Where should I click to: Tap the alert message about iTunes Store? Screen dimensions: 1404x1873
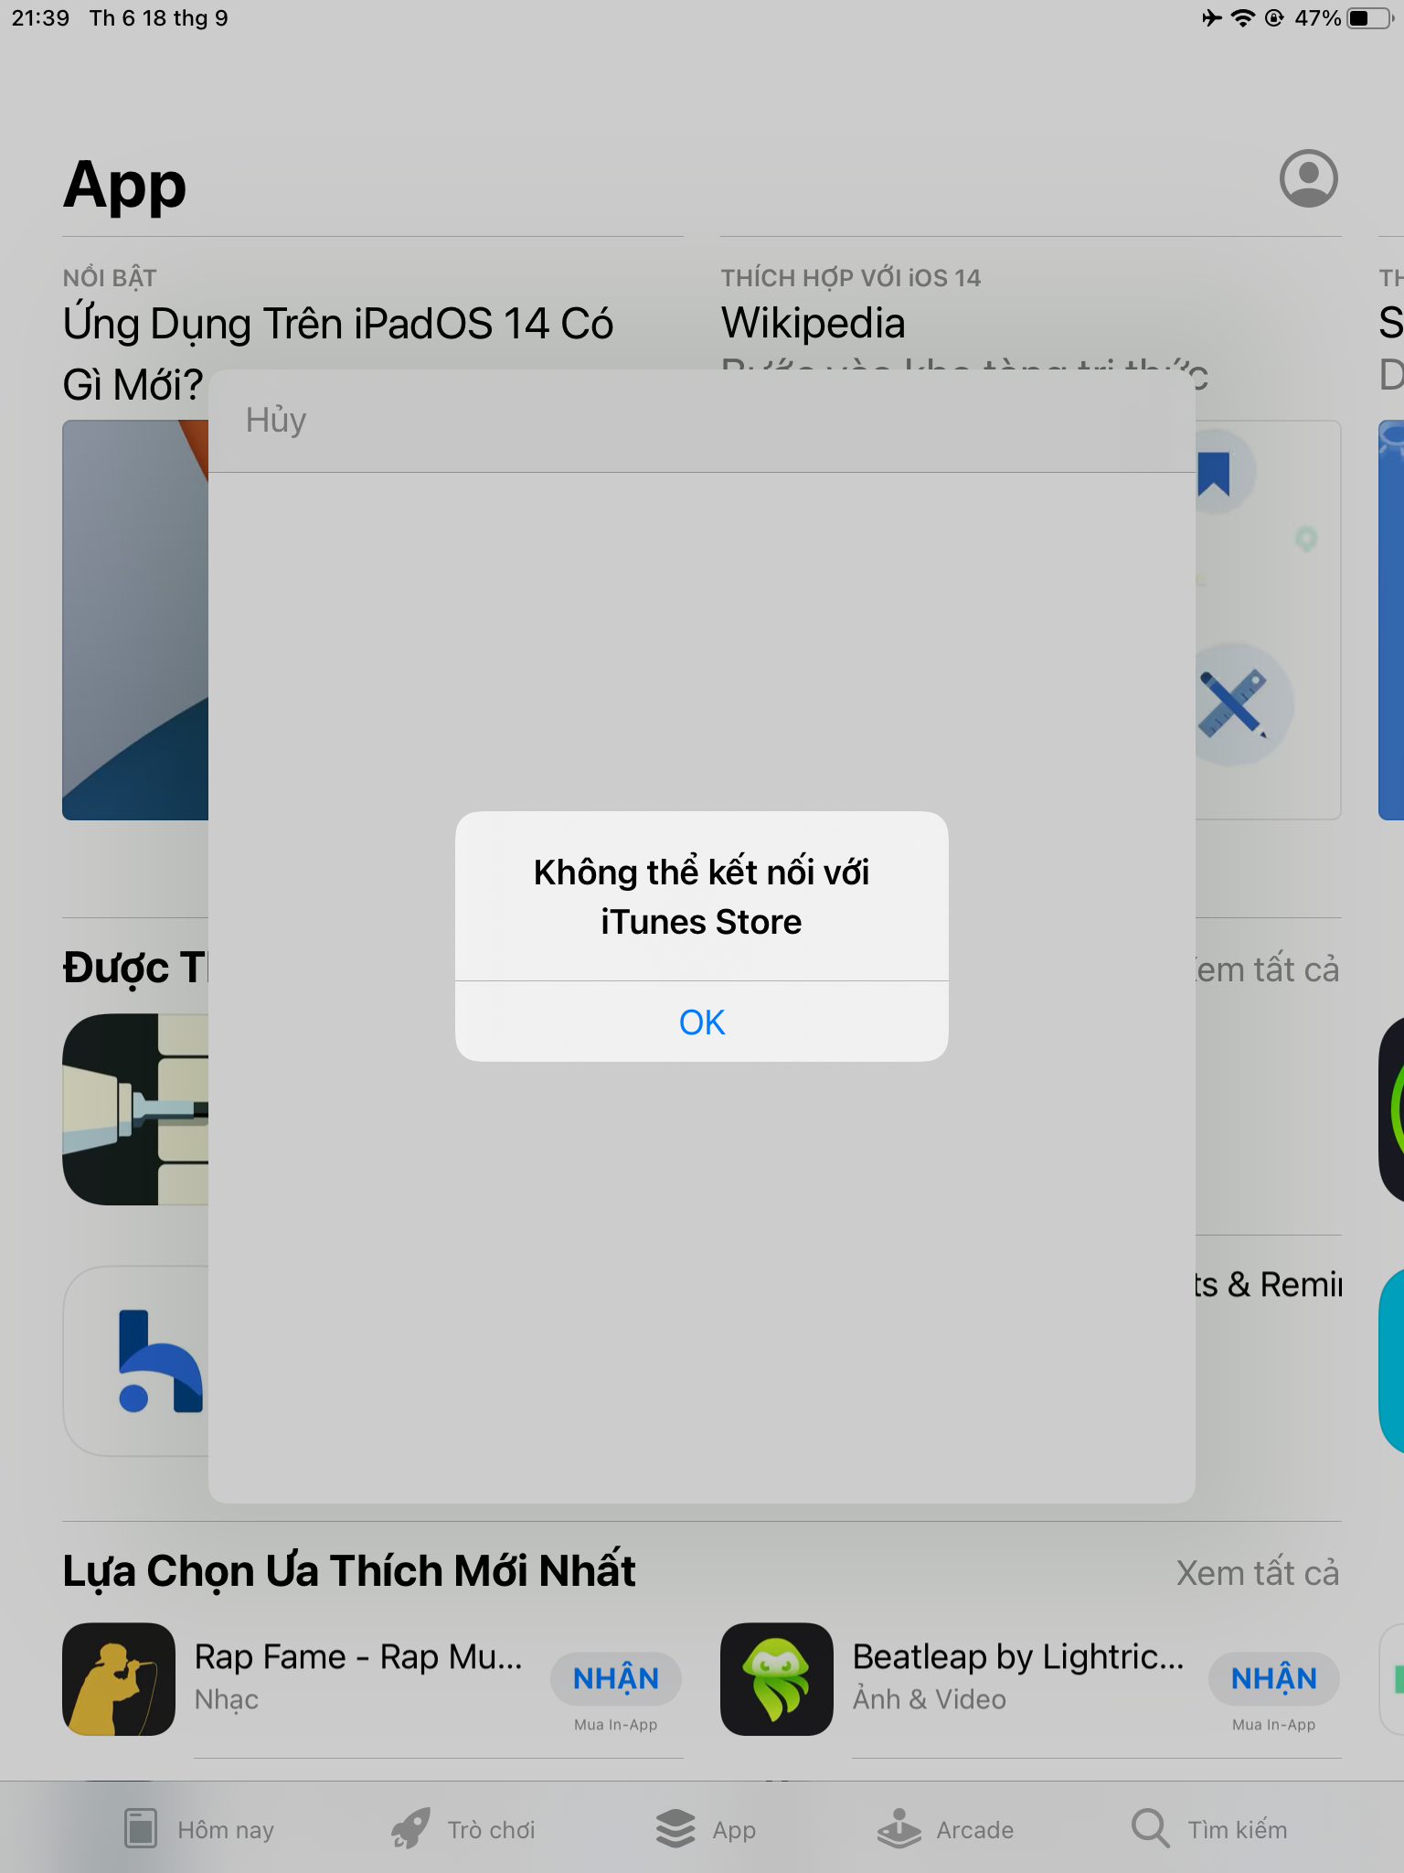pyautogui.click(x=701, y=897)
